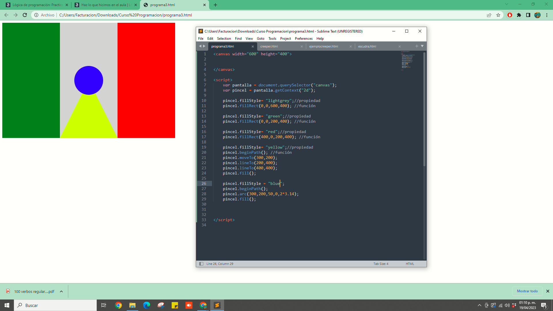Image resolution: width=553 pixels, height=311 pixels.
Task: Open a new Chrome tab
Action: [215, 5]
